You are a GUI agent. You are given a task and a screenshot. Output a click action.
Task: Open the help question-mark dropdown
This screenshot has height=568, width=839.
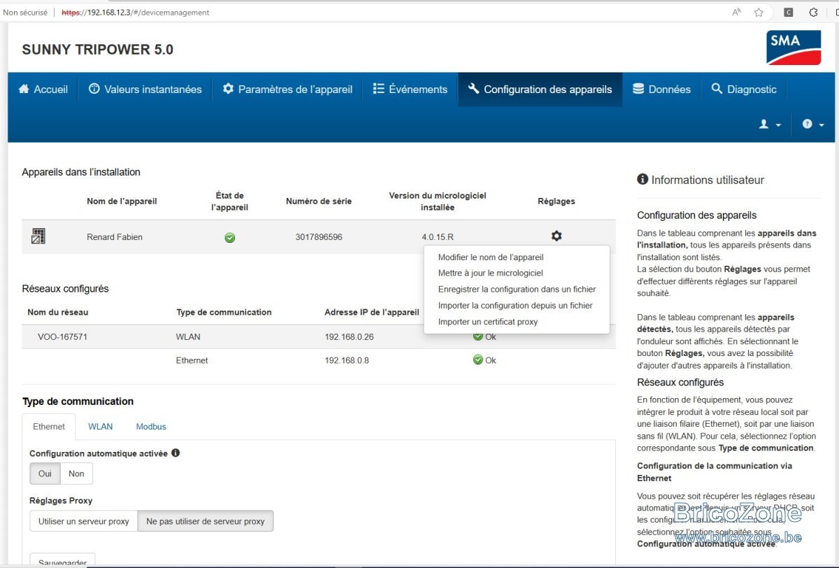(813, 124)
